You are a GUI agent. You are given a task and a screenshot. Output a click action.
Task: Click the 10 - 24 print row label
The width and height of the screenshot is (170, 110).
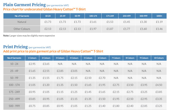[14, 64]
